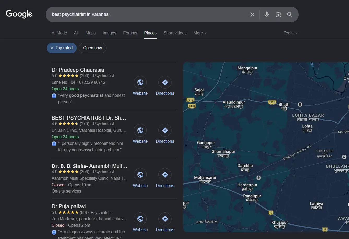Enable the Open now filter
349x239 pixels.
click(x=92, y=48)
